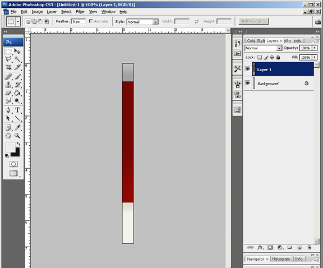Viewport: 323px width, 268px height.
Task: Select the Smudge tool
Action: 8,101
